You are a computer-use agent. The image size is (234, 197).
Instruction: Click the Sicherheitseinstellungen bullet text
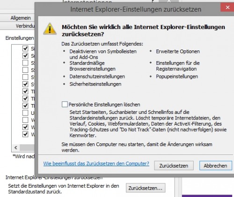pos(95,84)
